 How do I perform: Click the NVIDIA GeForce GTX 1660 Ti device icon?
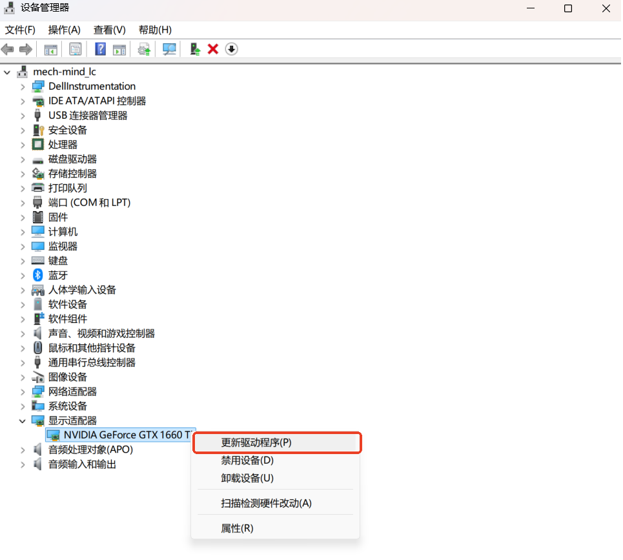click(52, 435)
